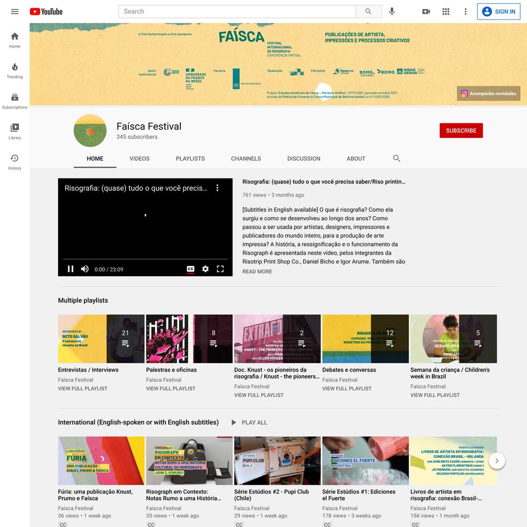Subscribe to Faísca Festival
Viewport: 527px width, 527px height.
tap(461, 130)
